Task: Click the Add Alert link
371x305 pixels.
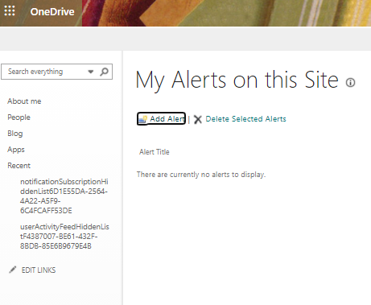Action: pos(167,119)
